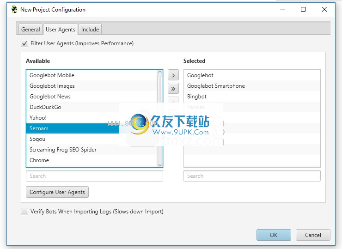The width and height of the screenshot is (342, 249).
Task: Click the OK button
Action: 274,235
